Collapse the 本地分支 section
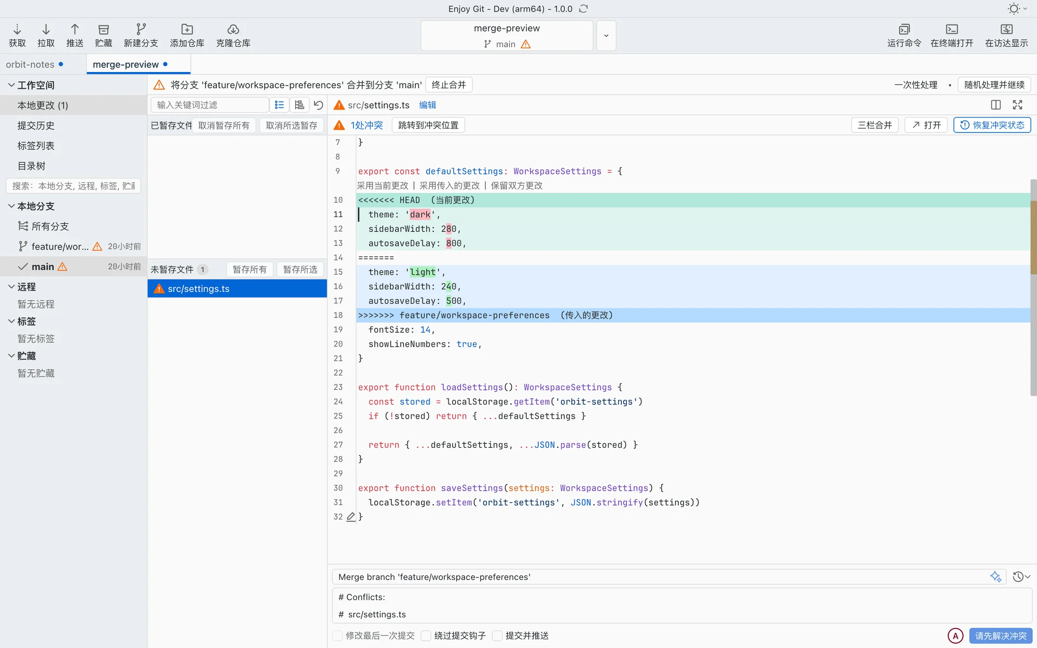 click(12, 206)
